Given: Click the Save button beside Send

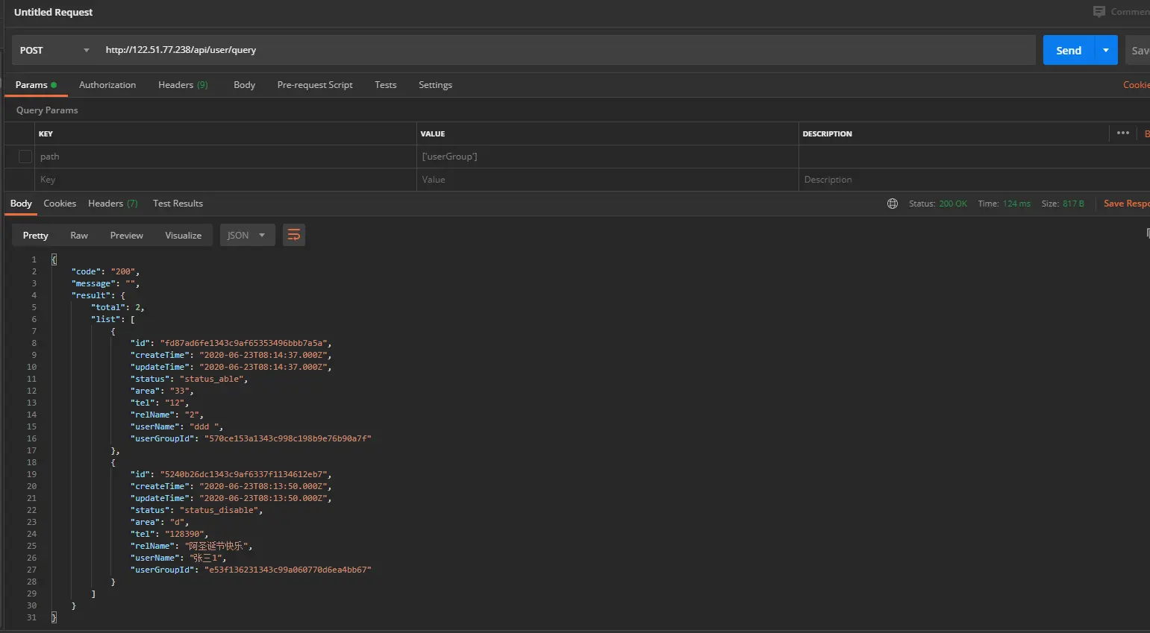Looking at the screenshot, I should (1138, 50).
